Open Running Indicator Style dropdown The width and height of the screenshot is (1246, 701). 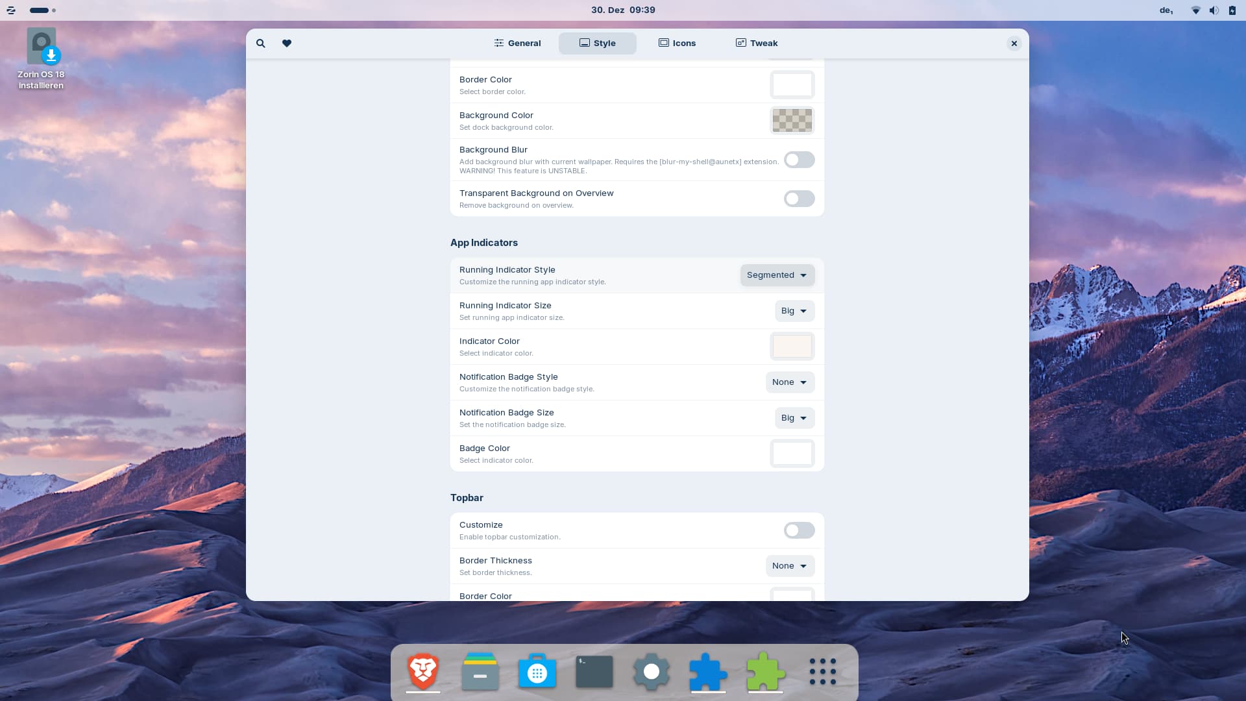pos(777,275)
